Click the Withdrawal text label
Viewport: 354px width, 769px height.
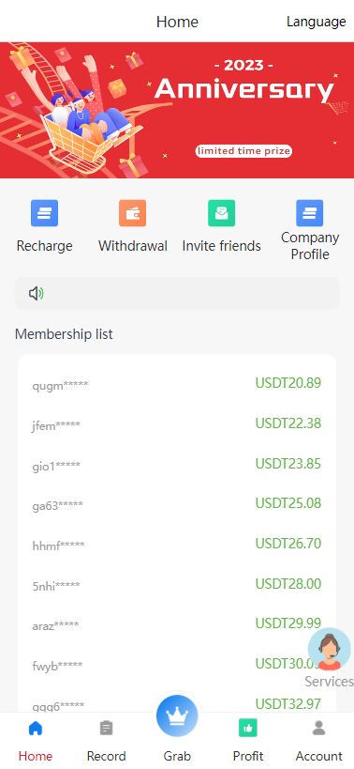pos(132,246)
